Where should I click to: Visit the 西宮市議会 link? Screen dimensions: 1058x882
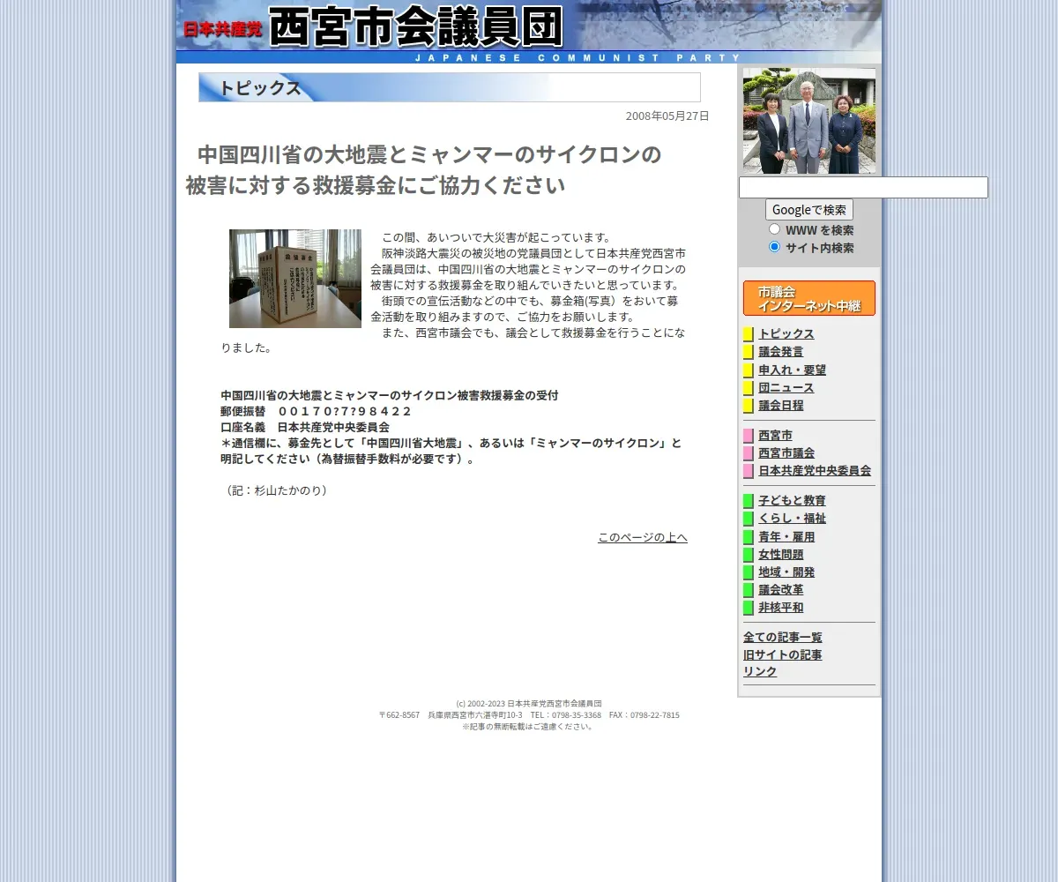pos(786,453)
